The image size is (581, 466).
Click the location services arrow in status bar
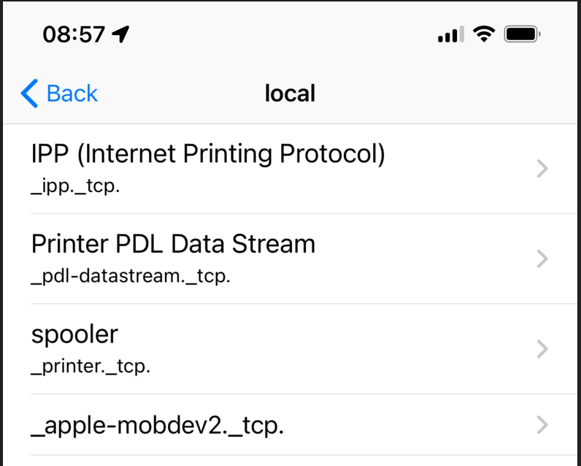tap(120, 34)
